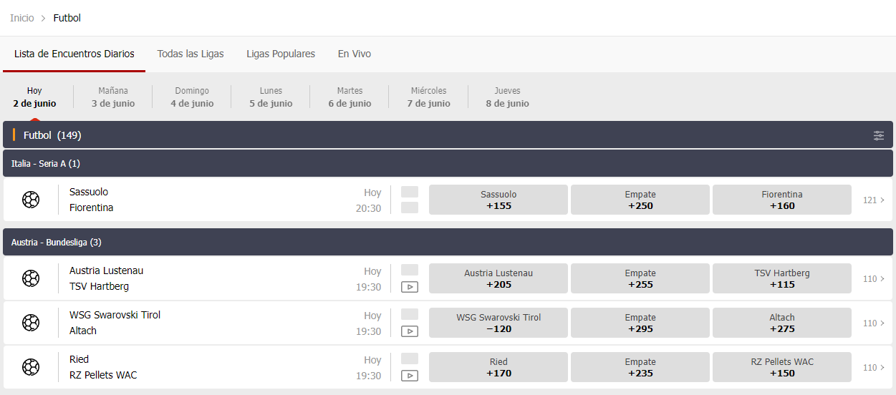Select TSV Hartberg +115 odds button
This screenshot has height=395, width=896.
(x=781, y=278)
